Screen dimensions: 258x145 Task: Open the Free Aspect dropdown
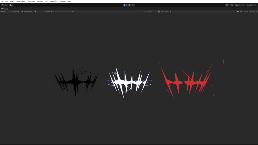[34, 12]
